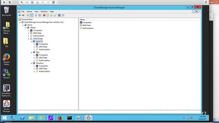This screenshot has width=219, height=123.
Task: Click the Cut scissors toolbar icon
Action: pyautogui.click(x=36, y=15)
